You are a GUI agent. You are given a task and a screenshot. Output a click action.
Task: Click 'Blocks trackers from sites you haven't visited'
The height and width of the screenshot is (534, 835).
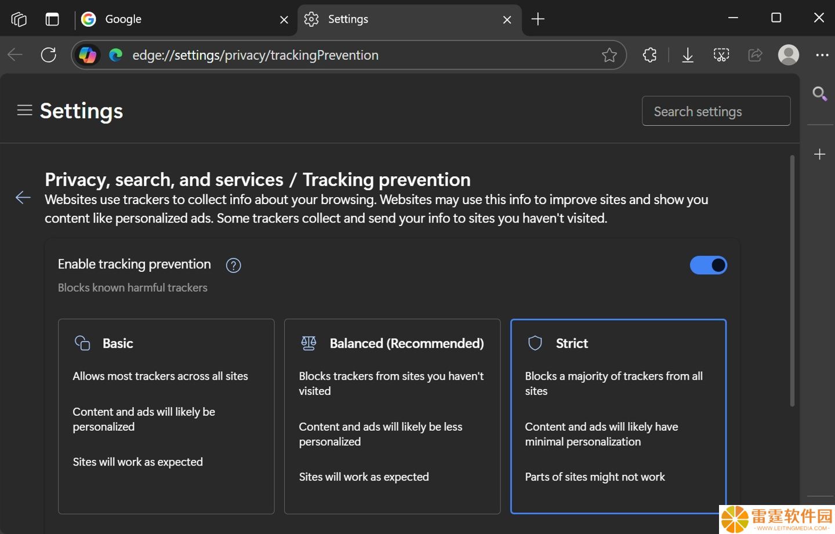point(391,383)
